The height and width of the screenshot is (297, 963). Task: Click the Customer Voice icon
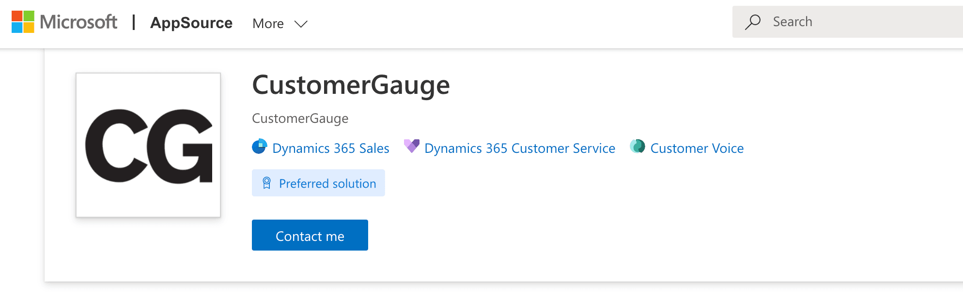pos(637,146)
